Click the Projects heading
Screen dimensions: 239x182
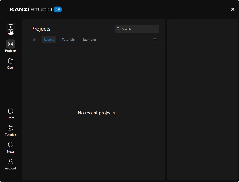click(x=41, y=29)
